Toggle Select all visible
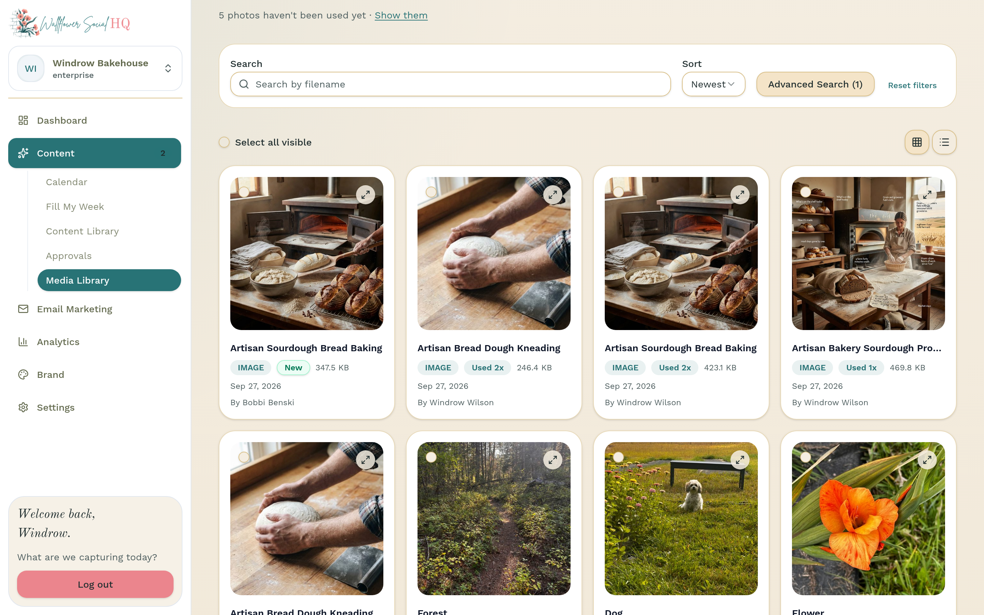This screenshot has height=615, width=984. (224, 142)
